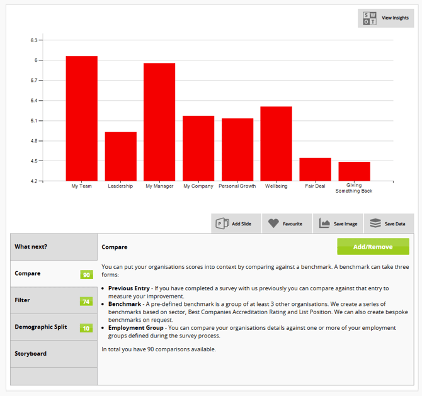Click the Giving Something Back bar
The height and width of the screenshot is (396, 422).
354,171
